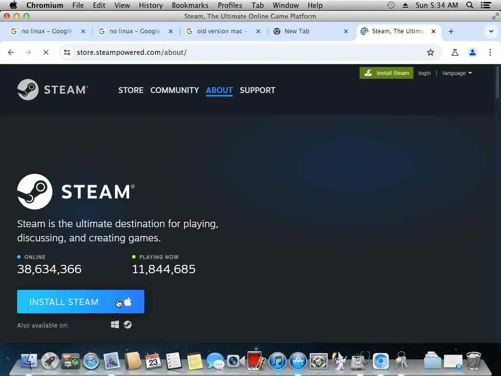Open Notes from the dock
Viewport: 501px width, 376px height.
(195, 361)
